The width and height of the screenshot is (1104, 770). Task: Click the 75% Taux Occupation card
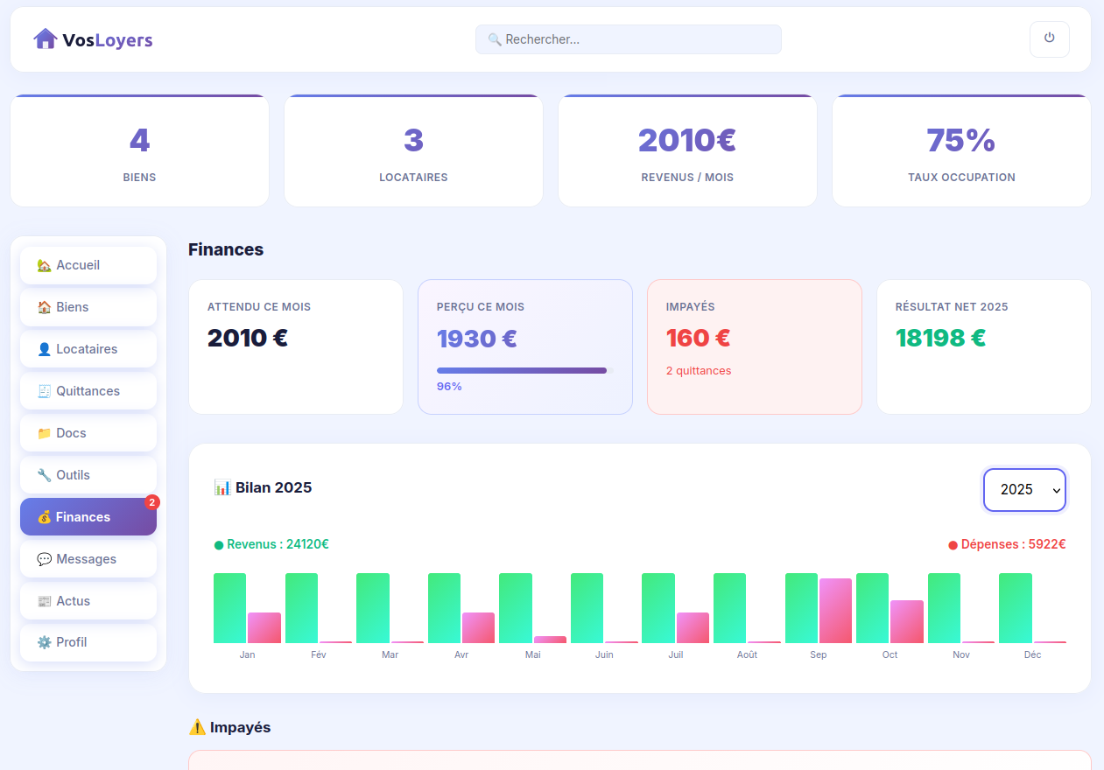(961, 150)
